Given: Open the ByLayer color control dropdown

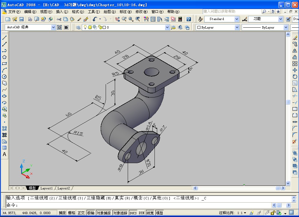Looking at the screenshot, I should click(237, 27).
